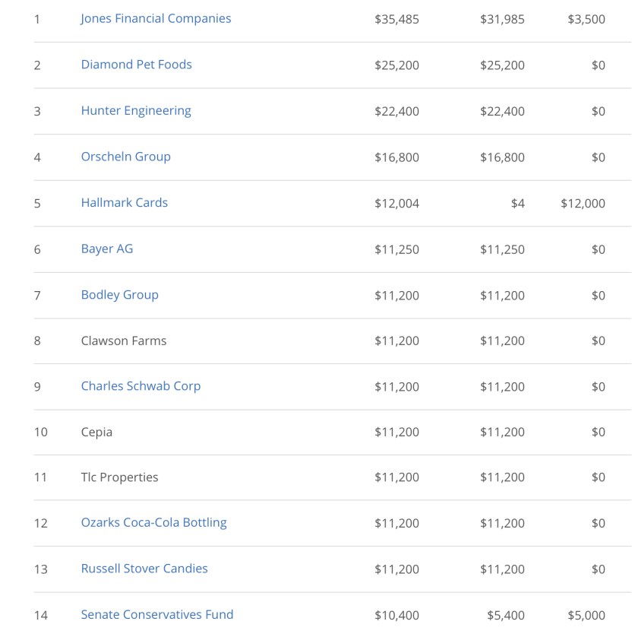Open the Senate Conservatives Fund link
This screenshot has width=638, height=637.
coord(156,615)
